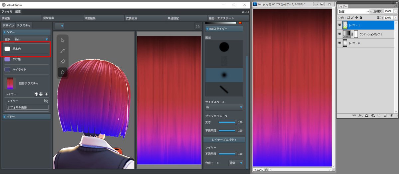Switch to 共通設定 tab
The image size is (399, 174).
(187, 18)
